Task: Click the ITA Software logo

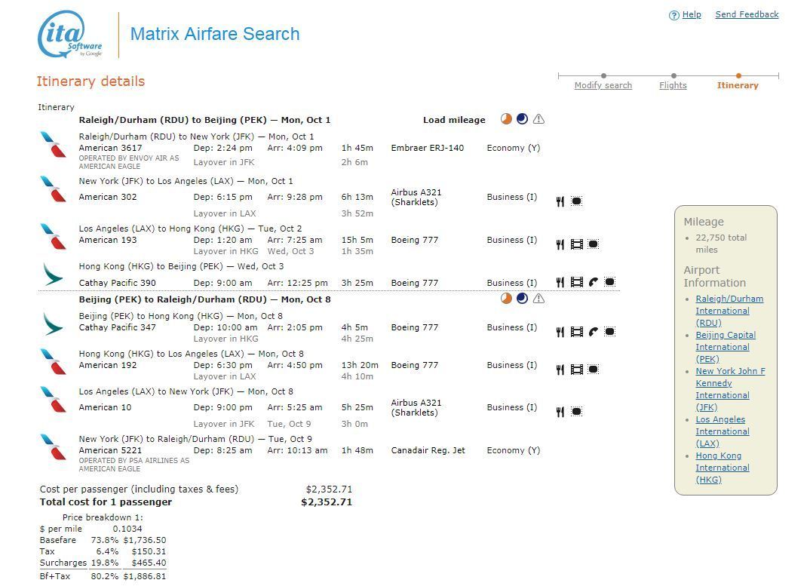Action: point(70,34)
